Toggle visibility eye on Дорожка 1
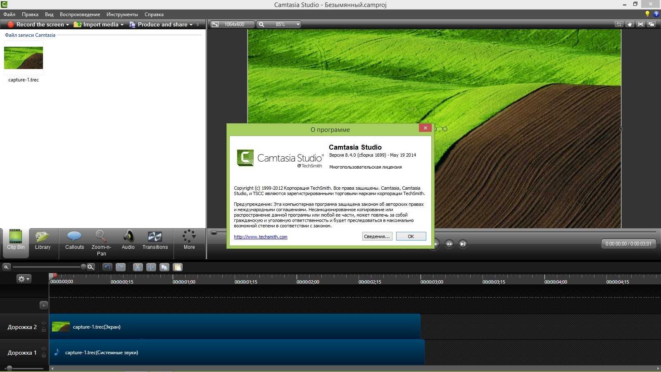 tap(44, 349)
